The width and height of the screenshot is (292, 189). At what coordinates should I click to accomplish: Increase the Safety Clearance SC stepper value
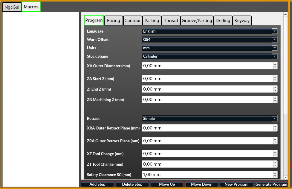[x=275, y=173]
